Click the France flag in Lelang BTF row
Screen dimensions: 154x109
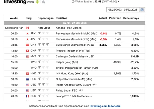[28, 96]
